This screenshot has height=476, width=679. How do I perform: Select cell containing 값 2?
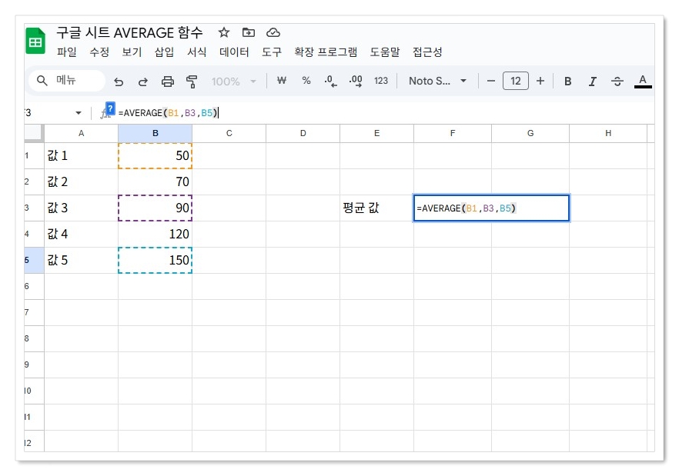pos(81,181)
